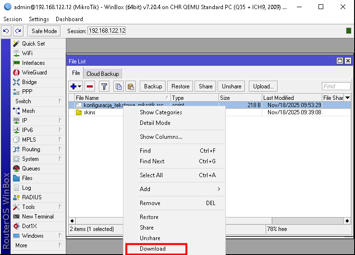Click the Backup button
Viewport: 355px width, 255px height.
[153, 86]
